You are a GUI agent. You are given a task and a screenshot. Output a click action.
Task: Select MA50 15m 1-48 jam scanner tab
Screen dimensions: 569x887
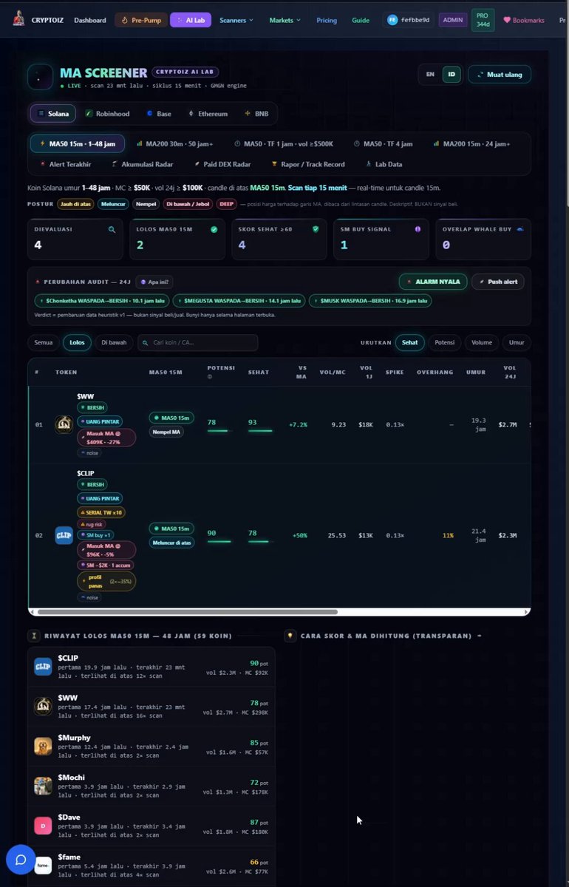click(78, 143)
